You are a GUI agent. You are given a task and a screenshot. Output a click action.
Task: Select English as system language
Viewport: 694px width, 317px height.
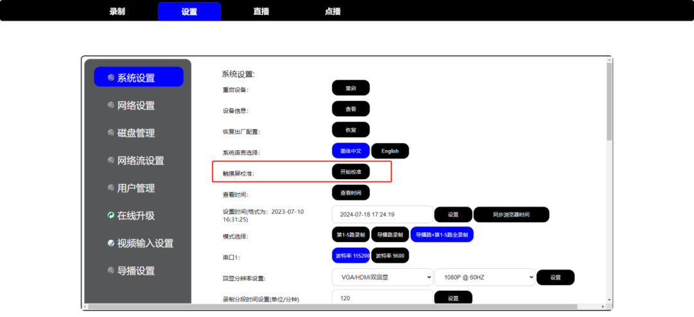tap(390, 151)
